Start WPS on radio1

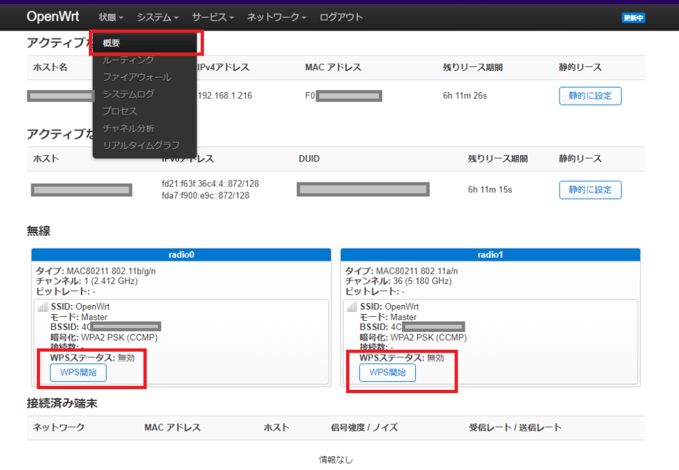pyautogui.click(x=387, y=372)
